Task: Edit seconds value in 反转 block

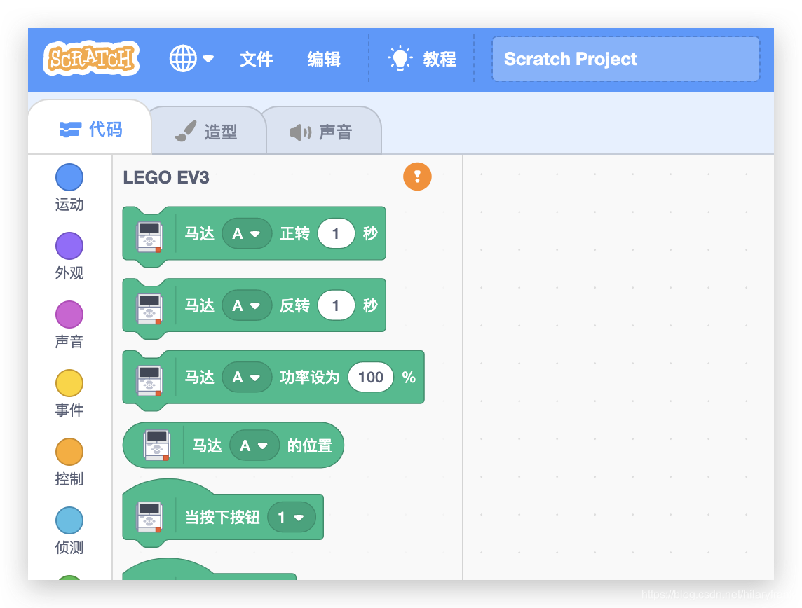Action: (336, 305)
